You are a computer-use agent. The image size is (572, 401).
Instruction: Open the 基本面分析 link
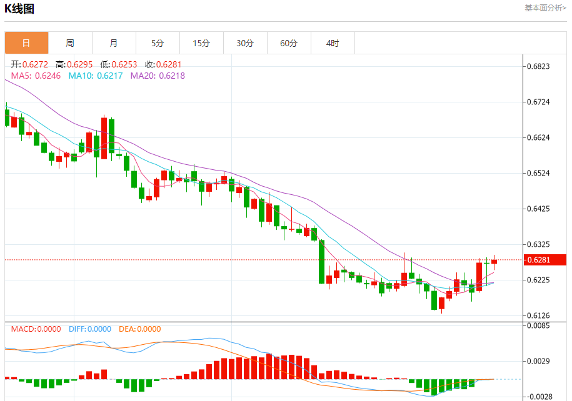[x=545, y=8]
